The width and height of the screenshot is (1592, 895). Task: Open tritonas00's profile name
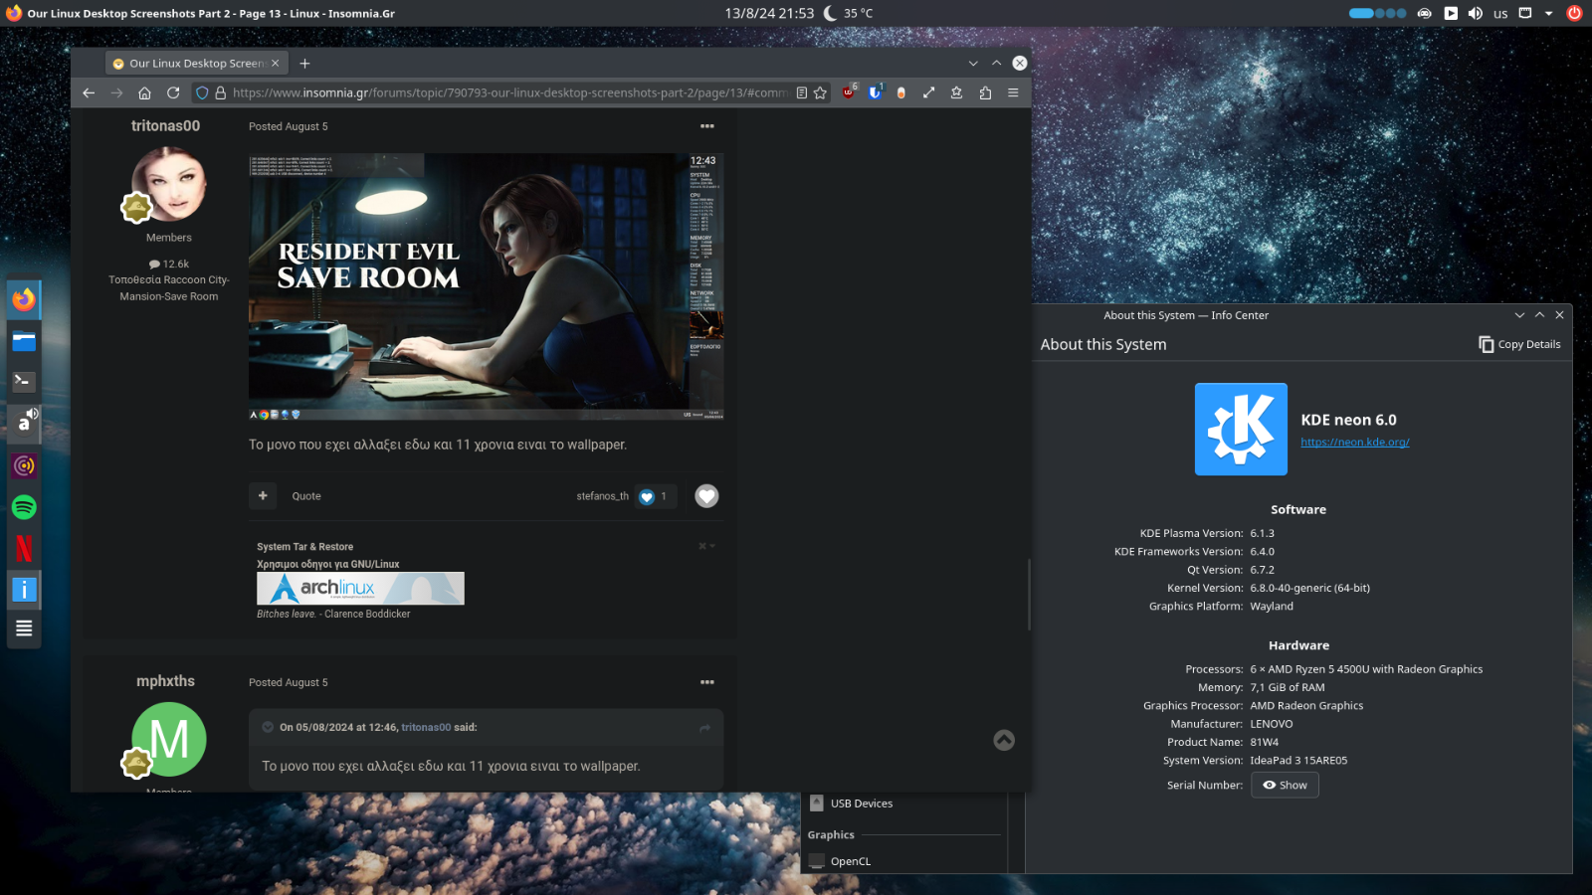point(165,125)
